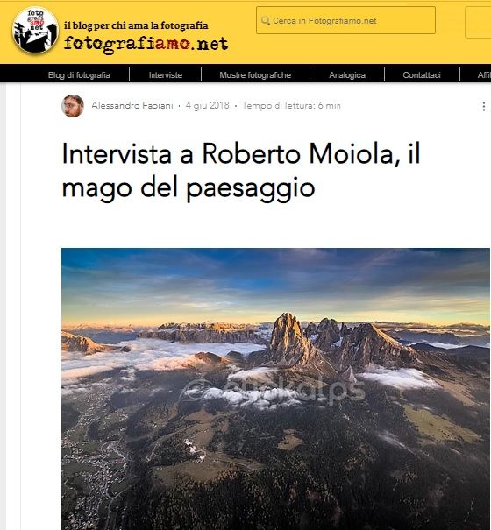Open the three-dot post options menu
The width and height of the screenshot is (491, 530).
point(484,106)
